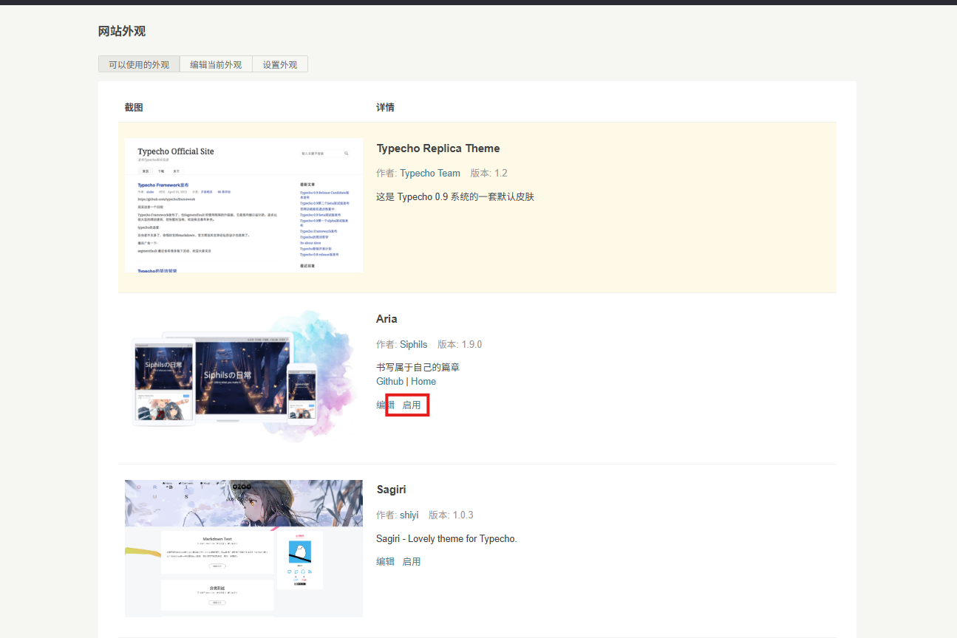Edit the Sagiri theme via 编辑

coord(385,561)
